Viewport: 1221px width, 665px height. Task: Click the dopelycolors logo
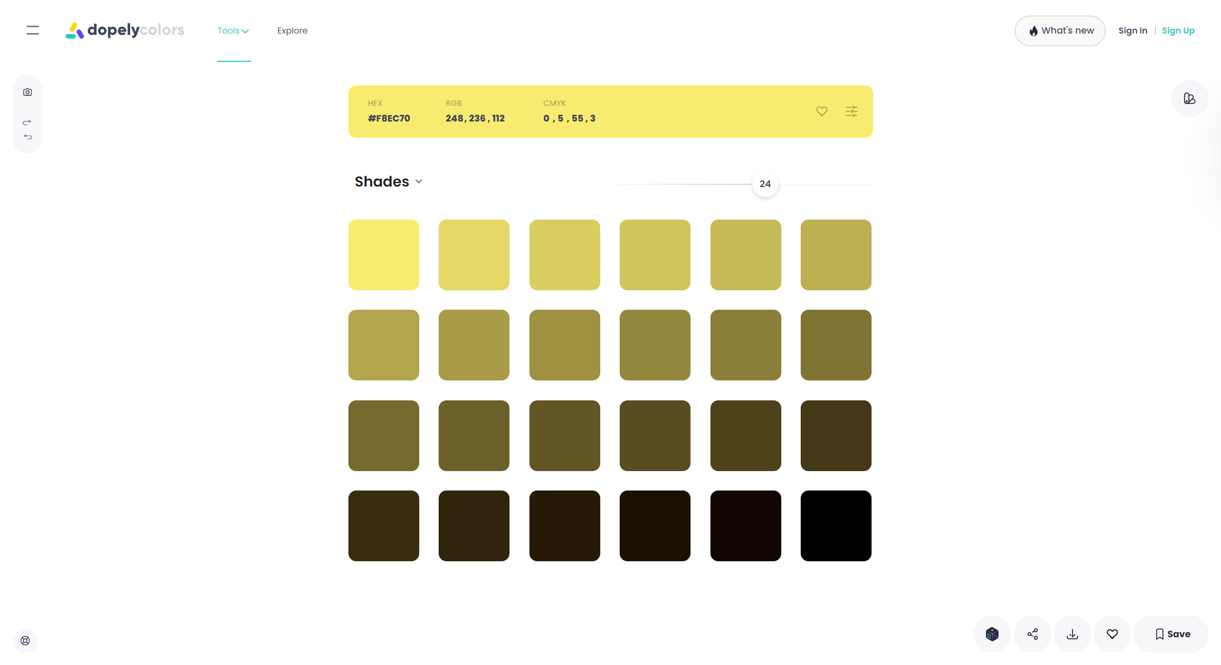tap(125, 30)
